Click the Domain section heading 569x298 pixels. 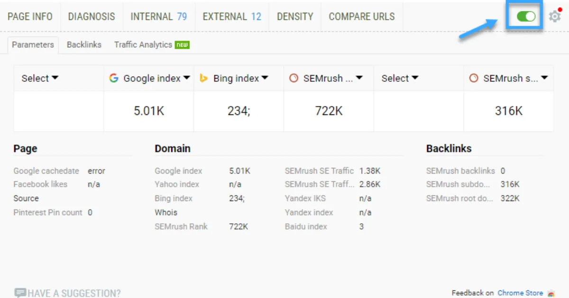(173, 149)
